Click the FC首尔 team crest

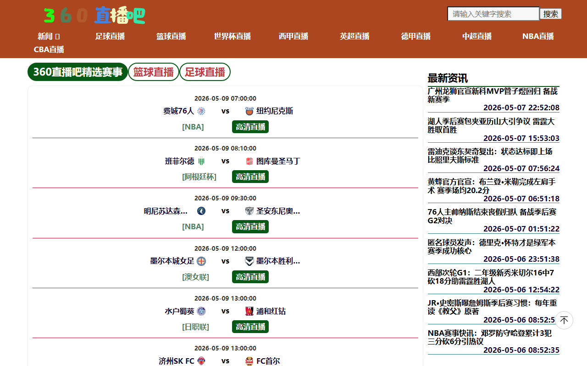click(x=249, y=361)
